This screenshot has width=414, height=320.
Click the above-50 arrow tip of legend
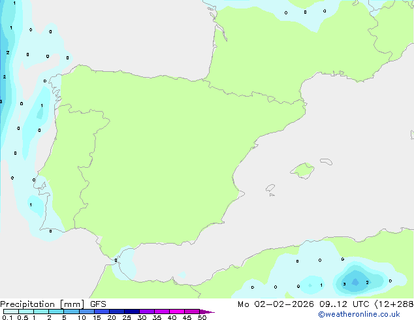tap(207, 312)
